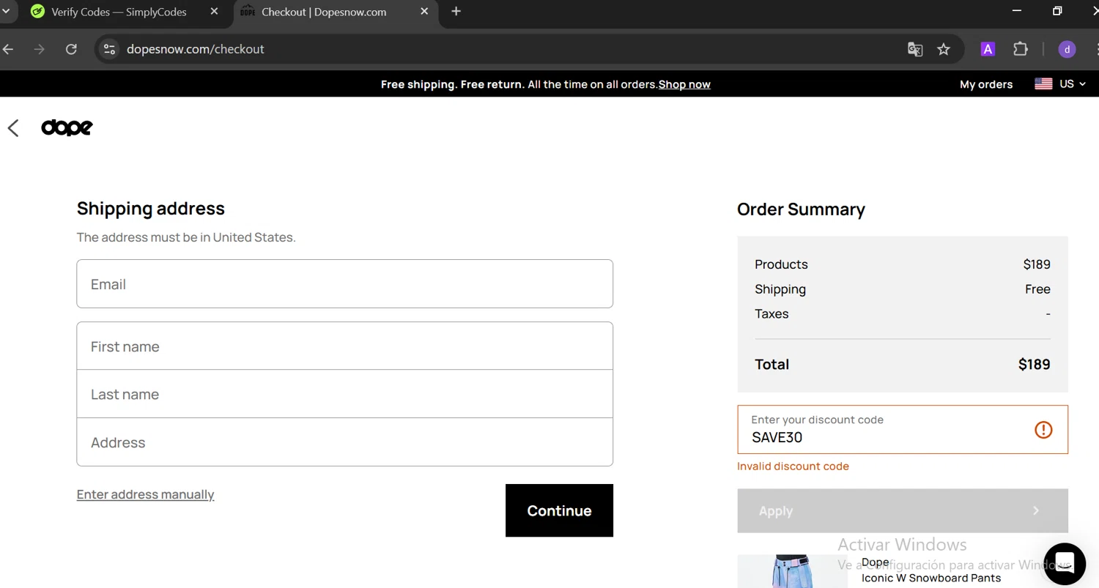Click browser forward navigation arrow
The height and width of the screenshot is (588, 1099).
click(40, 49)
